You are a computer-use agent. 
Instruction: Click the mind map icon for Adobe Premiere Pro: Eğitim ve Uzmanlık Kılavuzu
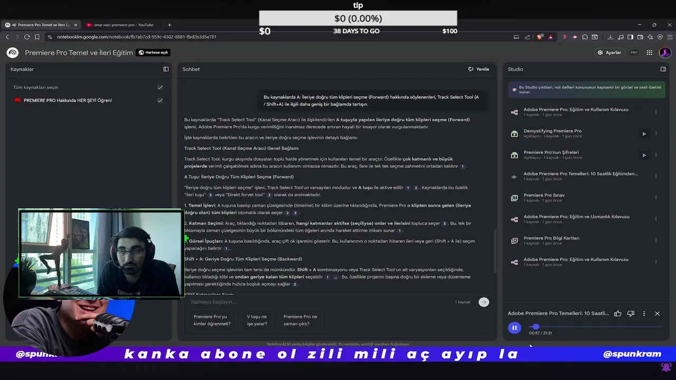coord(514,219)
